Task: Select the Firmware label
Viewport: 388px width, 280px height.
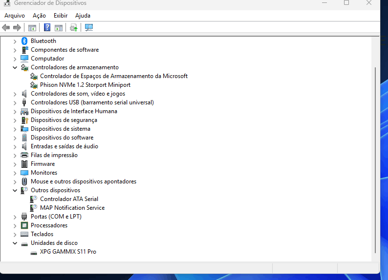Action: (43, 164)
